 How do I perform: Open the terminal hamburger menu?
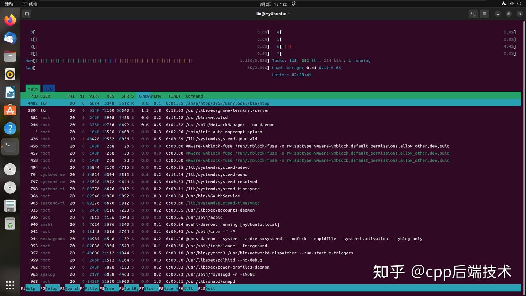484,14
